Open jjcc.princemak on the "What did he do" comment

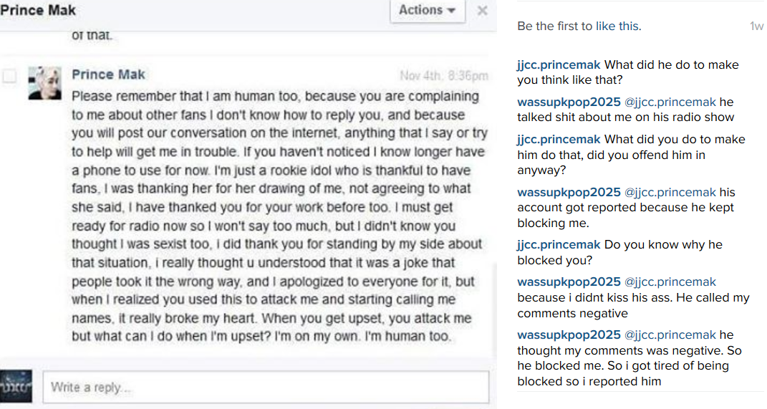559,65
